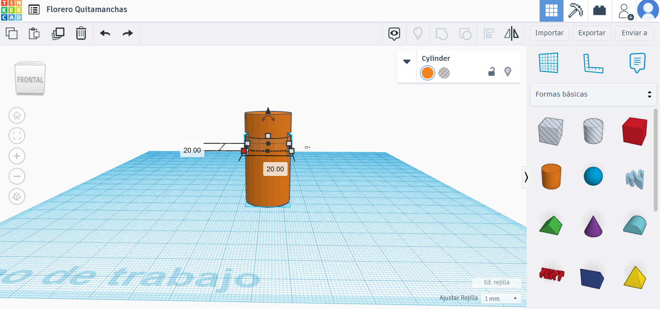Click the Importar button

549,33
